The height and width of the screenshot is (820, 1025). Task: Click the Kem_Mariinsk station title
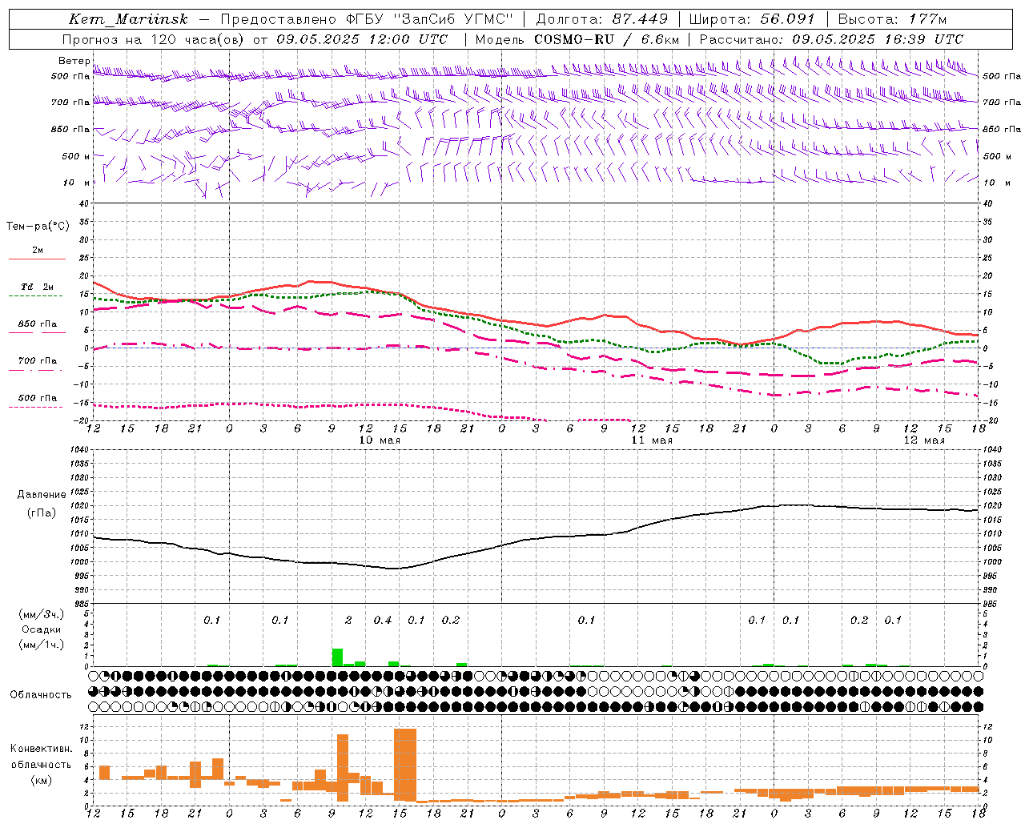click(129, 19)
